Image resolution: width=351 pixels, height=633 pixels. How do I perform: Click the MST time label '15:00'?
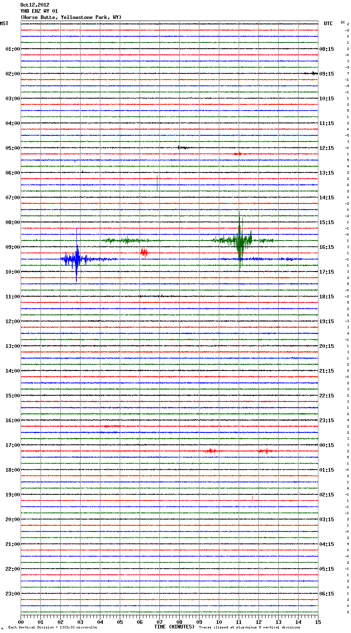coord(13,396)
